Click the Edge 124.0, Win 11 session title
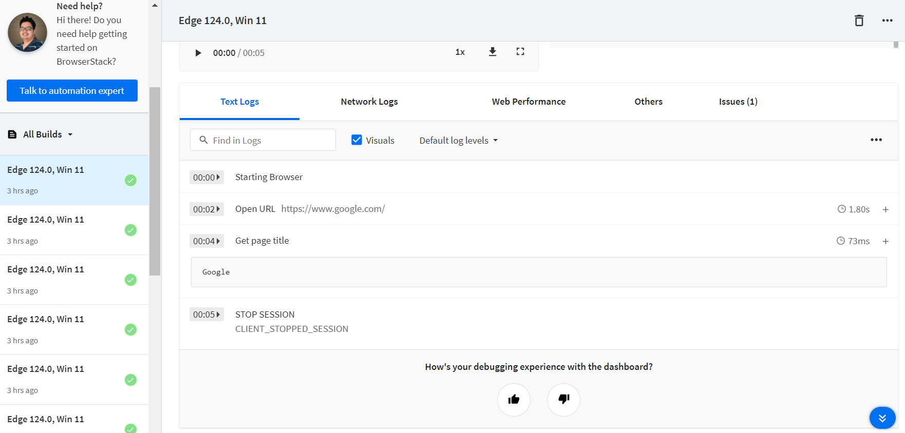 pos(222,21)
